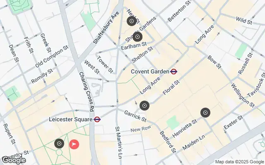
Task: Click the dark marker on Neal St
Action: pyautogui.click(x=132, y=21)
